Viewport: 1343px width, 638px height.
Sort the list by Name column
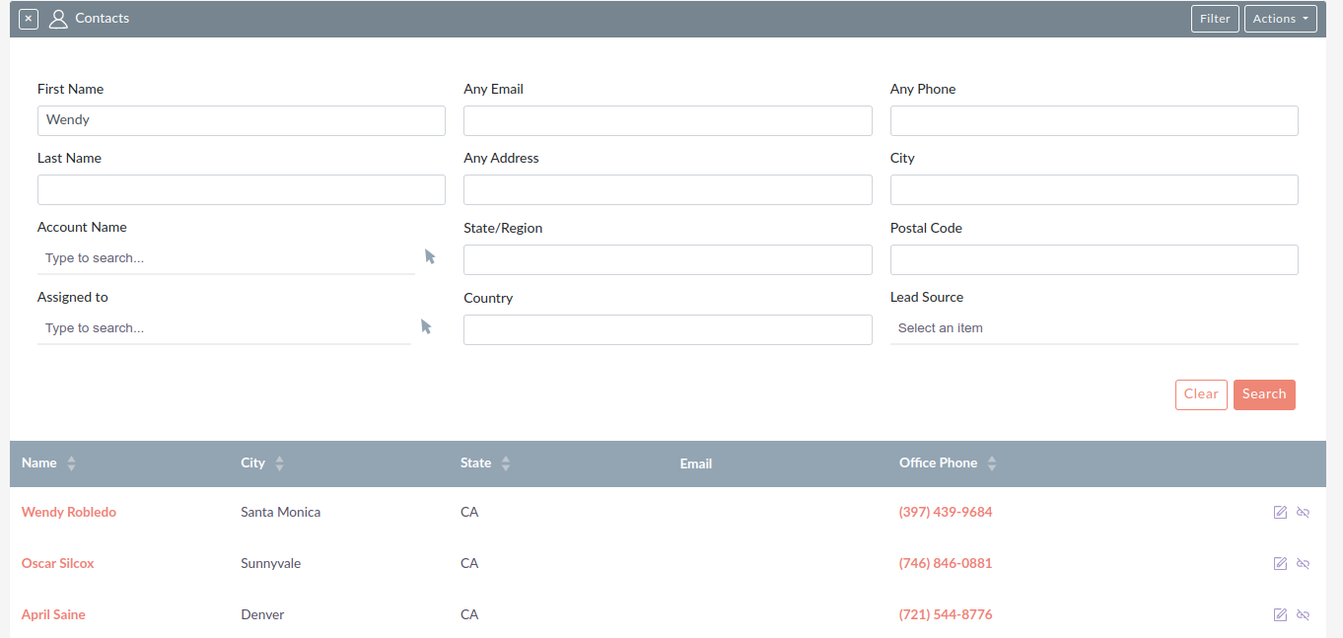(x=71, y=463)
